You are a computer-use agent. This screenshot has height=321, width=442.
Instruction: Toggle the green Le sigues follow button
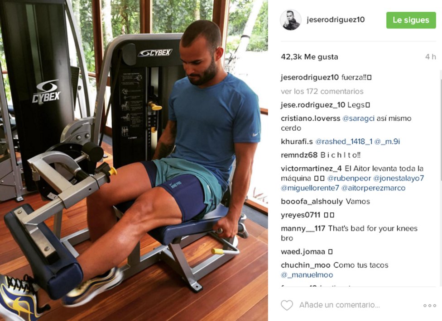pyautogui.click(x=411, y=20)
